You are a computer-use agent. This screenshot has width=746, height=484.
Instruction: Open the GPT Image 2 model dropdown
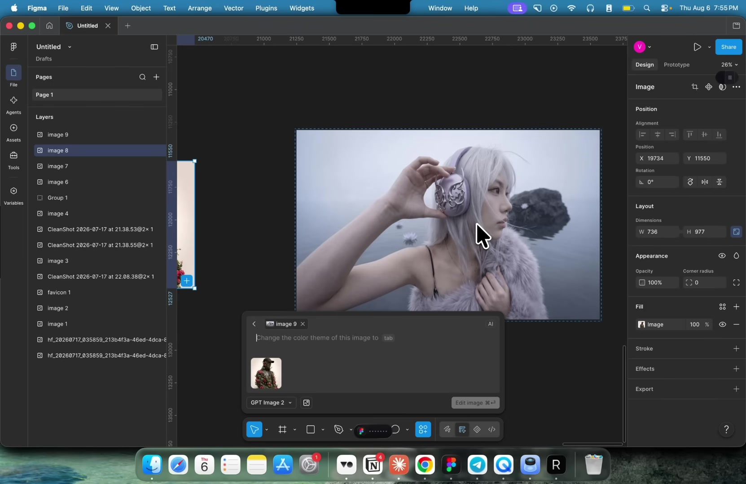click(271, 403)
